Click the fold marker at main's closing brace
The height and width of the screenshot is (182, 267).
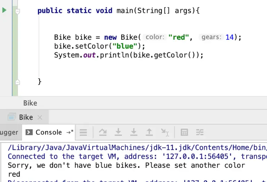[x=18, y=82]
